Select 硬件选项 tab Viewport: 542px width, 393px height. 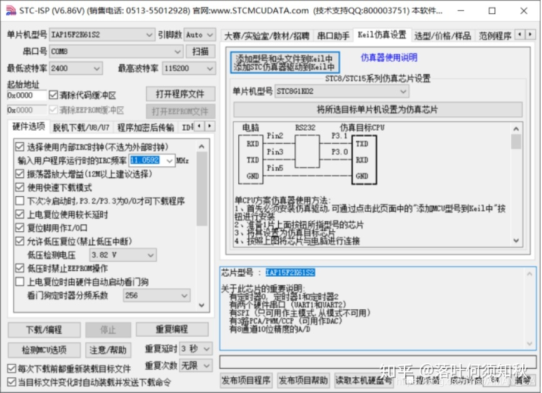[29, 126]
